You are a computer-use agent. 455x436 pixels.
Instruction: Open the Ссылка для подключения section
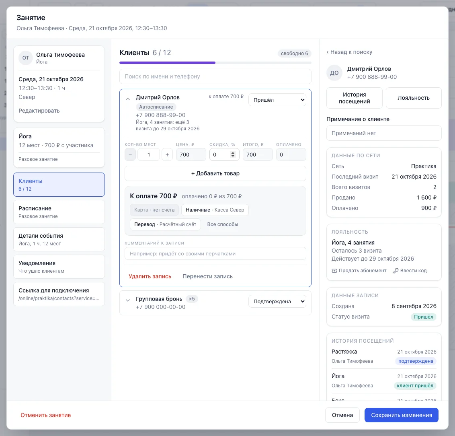59,294
